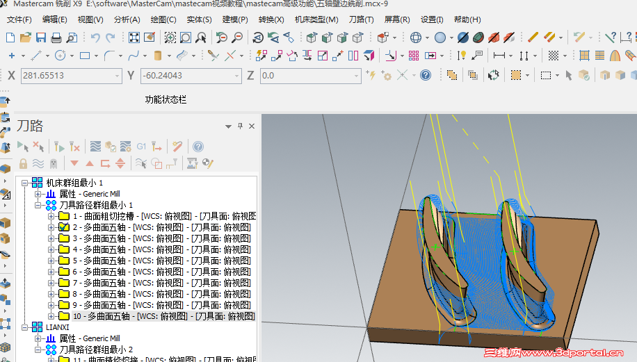Click the Zoom out magnifier icon

pyautogui.click(x=237, y=38)
